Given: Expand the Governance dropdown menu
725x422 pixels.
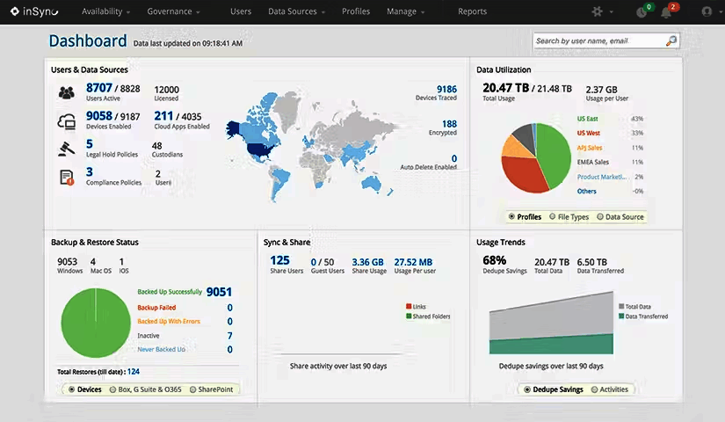Looking at the screenshot, I should [173, 11].
